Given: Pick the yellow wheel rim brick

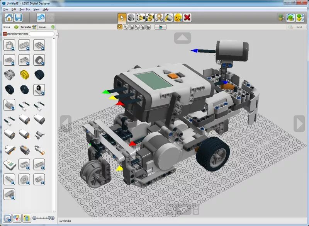Looking at the screenshot, I should pyautogui.click(x=24, y=75).
